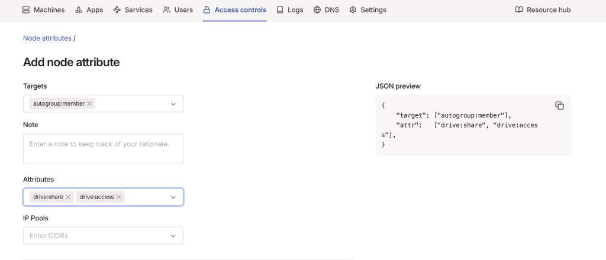Click the DNS globe icon
Viewport: 606px width, 260px height.
click(317, 10)
